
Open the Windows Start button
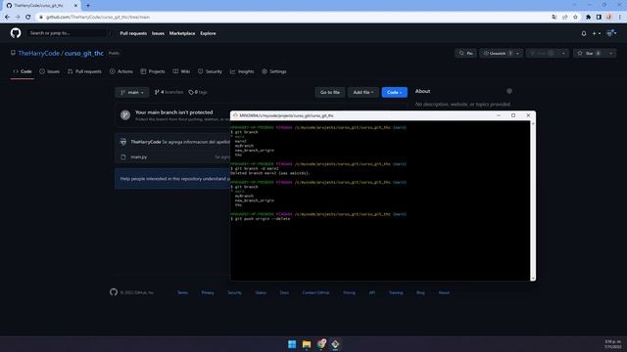pyautogui.click(x=292, y=344)
